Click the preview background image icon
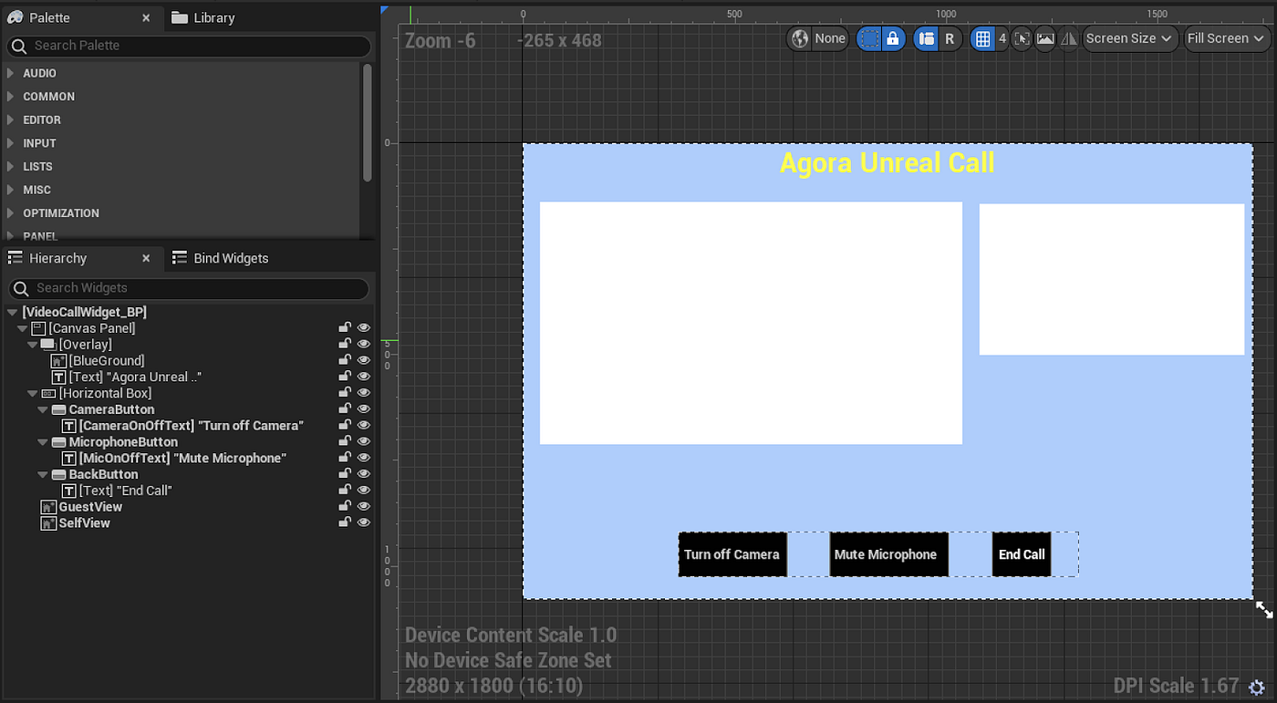The height and width of the screenshot is (703, 1277). [x=1045, y=38]
